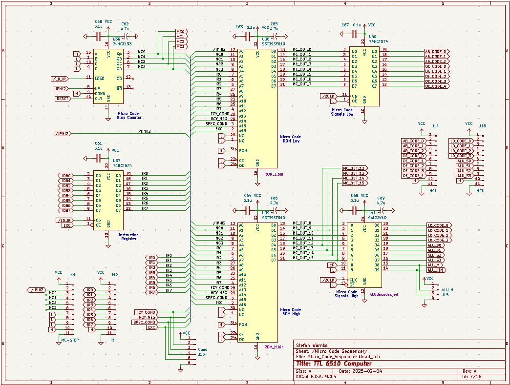510x385 pixels.
Task: Select the U36 74HCT193 step counter chip
Action: [x=108, y=76]
